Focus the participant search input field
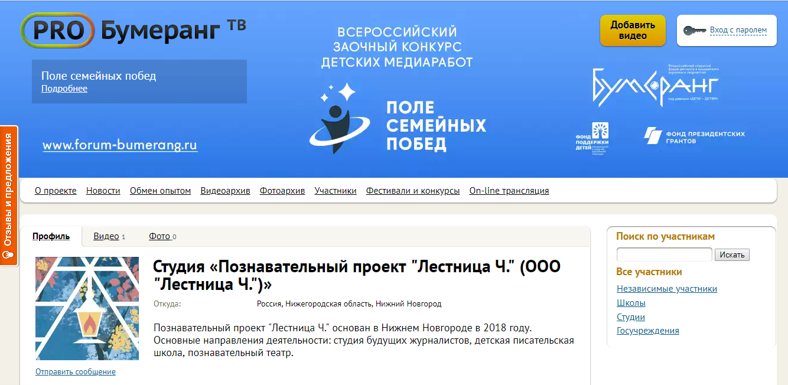788x385 pixels. (x=664, y=255)
